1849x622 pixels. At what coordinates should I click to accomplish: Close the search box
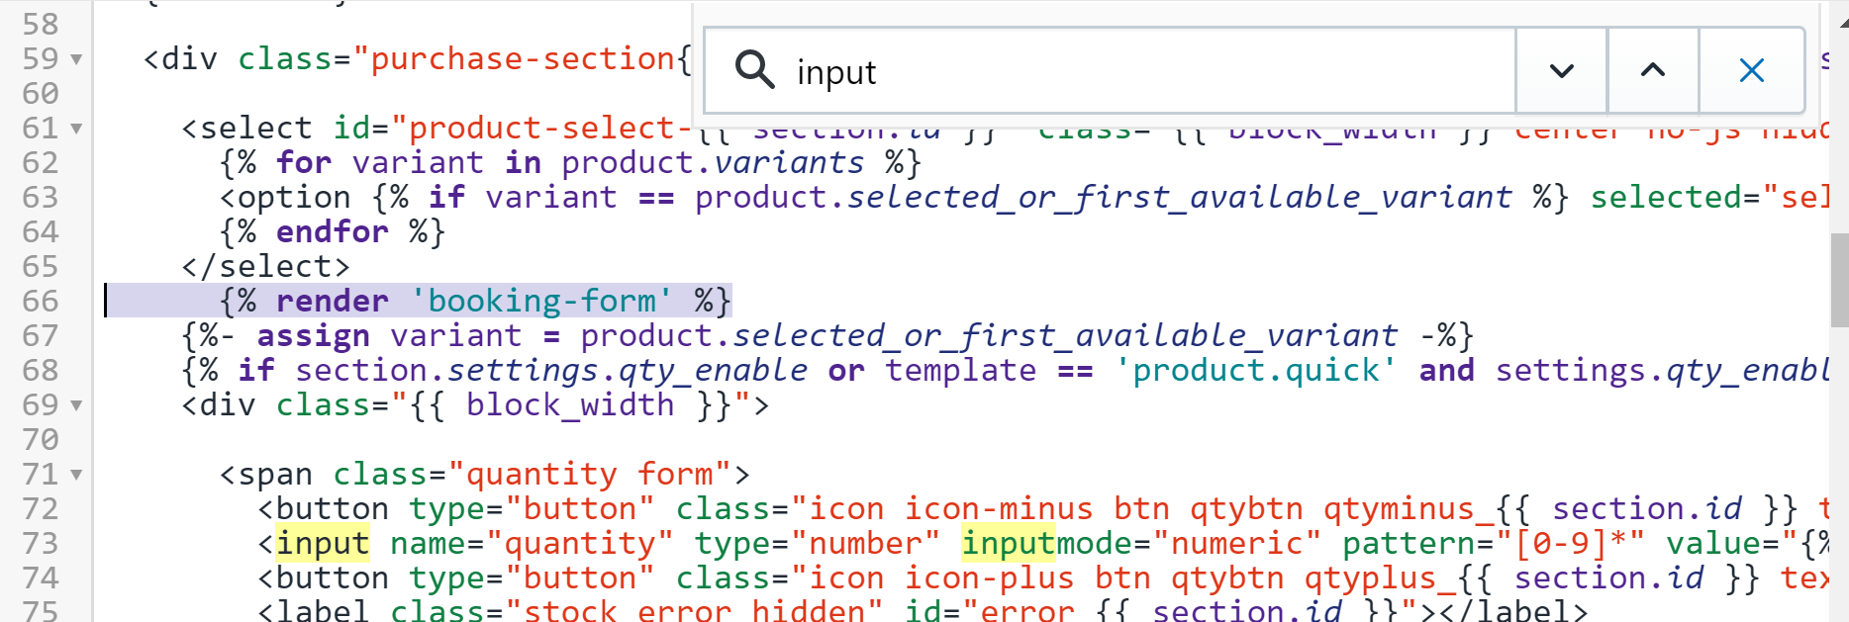tap(1751, 70)
